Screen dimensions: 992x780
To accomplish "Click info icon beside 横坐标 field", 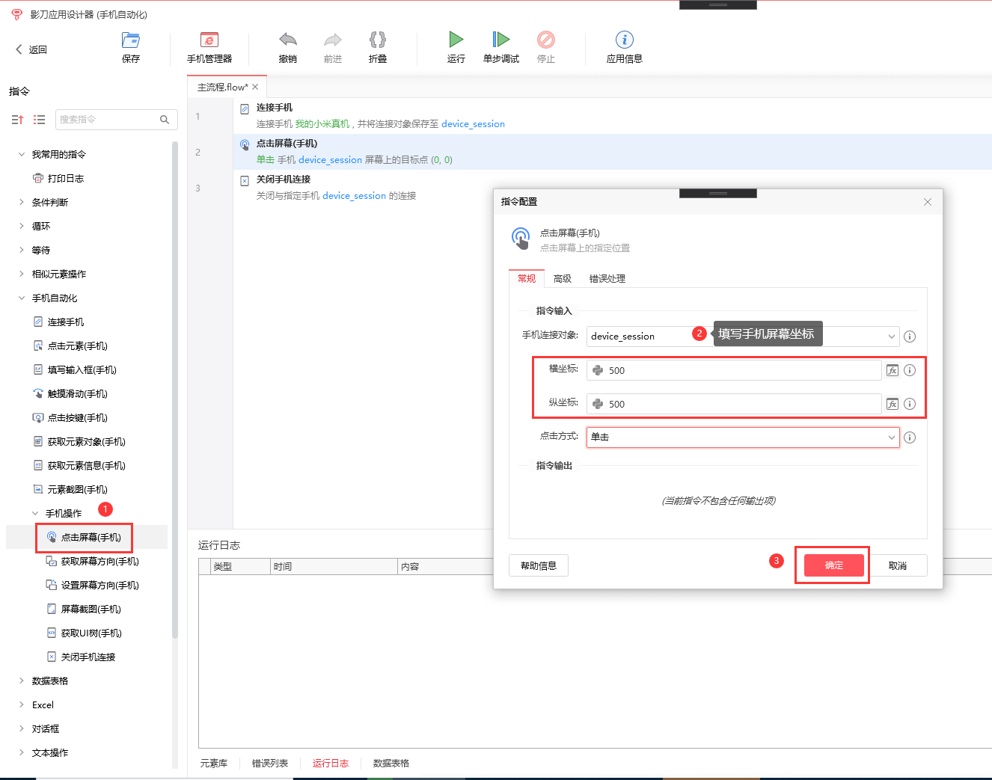I will point(910,370).
